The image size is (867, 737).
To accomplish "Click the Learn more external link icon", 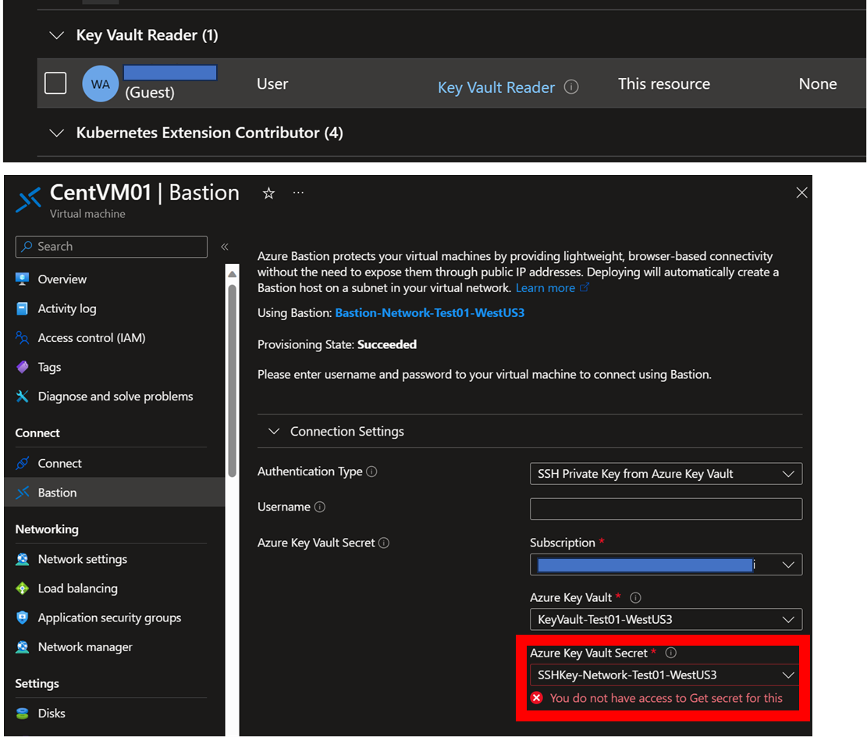I will (x=584, y=288).
